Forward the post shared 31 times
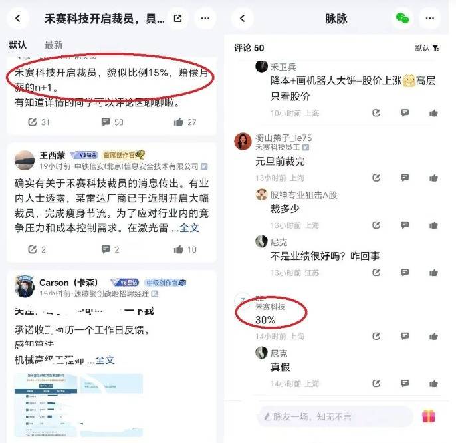 tap(39, 122)
